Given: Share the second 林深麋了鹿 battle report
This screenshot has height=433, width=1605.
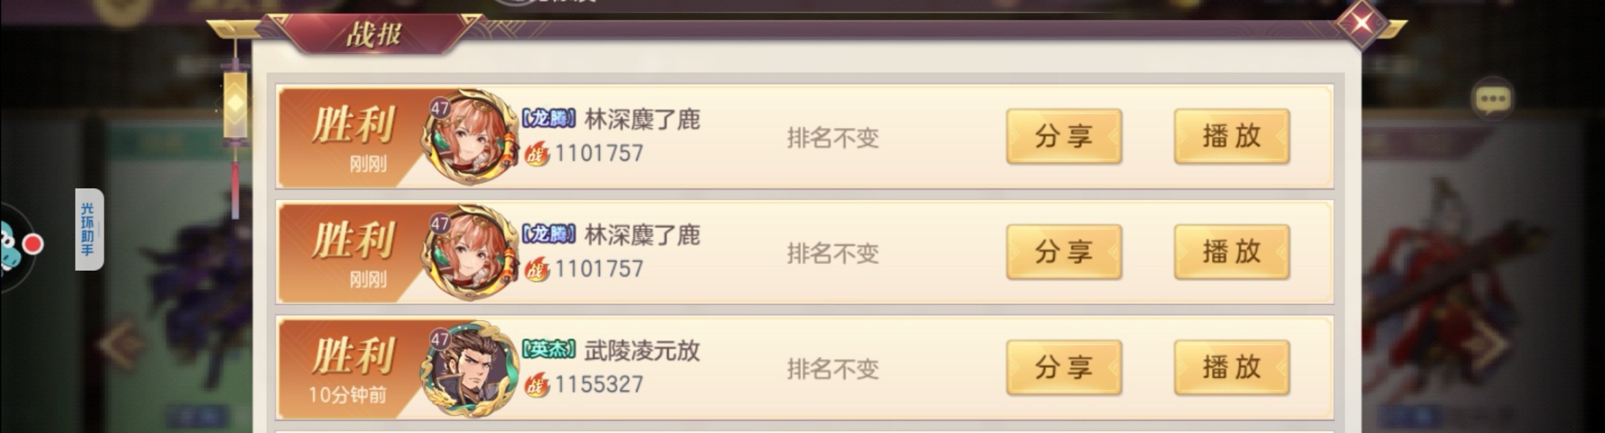Looking at the screenshot, I should (x=1064, y=252).
